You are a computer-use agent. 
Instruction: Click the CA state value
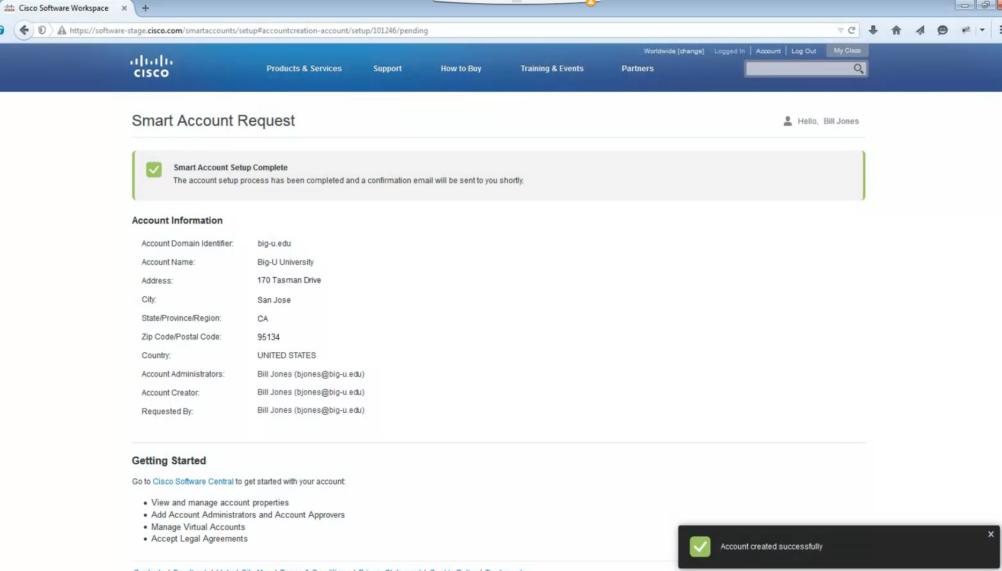click(263, 318)
